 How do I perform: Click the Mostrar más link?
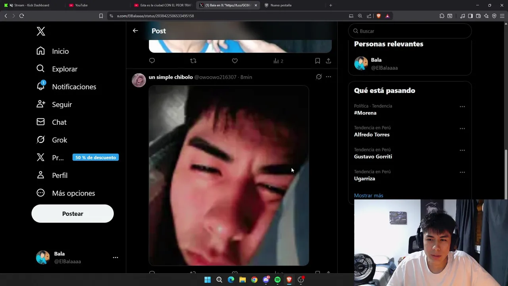pyautogui.click(x=368, y=195)
